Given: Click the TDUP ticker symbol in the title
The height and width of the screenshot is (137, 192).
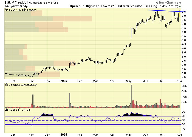Looking at the screenshot, I should (9, 2).
